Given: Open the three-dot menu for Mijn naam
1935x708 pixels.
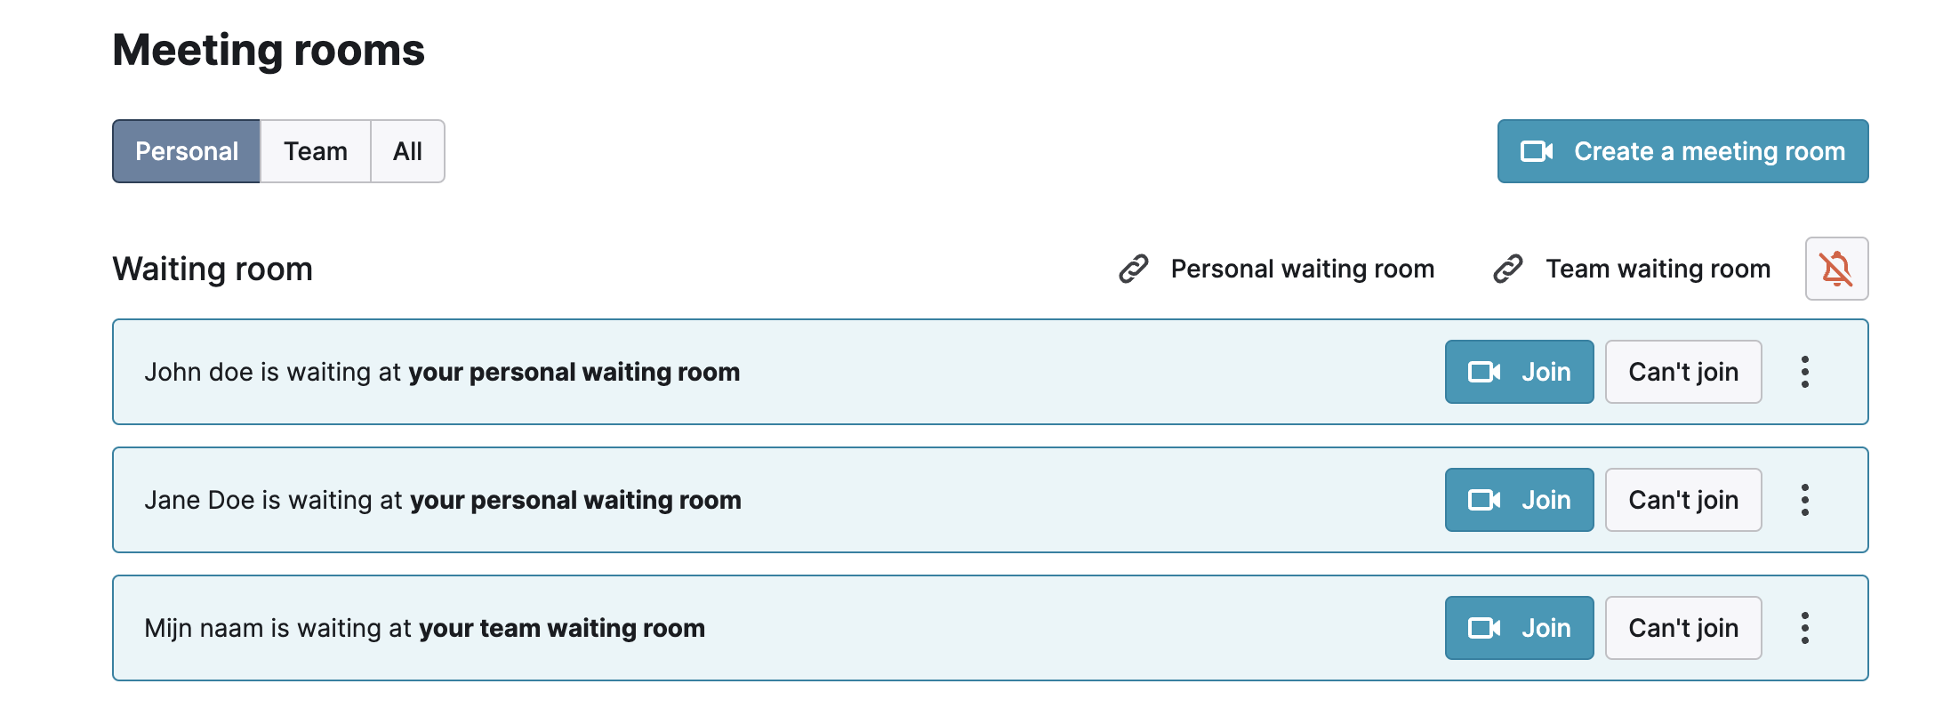Looking at the screenshot, I should pyautogui.click(x=1805, y=628).
